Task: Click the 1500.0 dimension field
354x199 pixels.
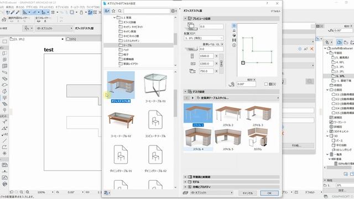Action: (x=206, y=56)
